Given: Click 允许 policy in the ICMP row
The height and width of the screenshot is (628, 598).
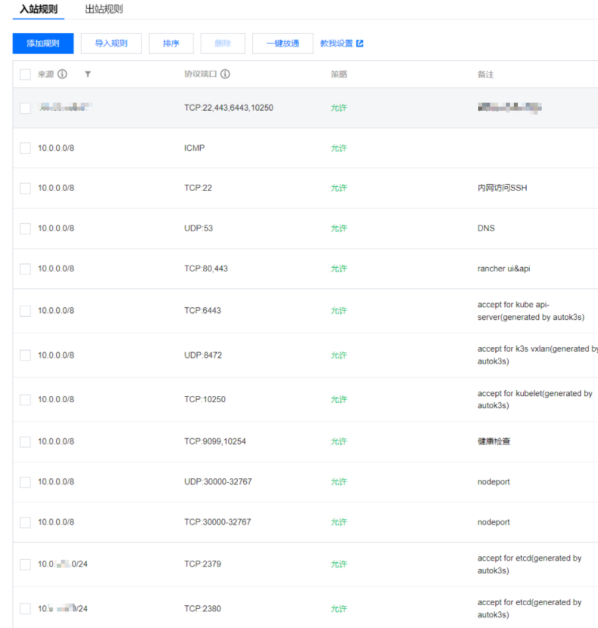Looking at the screenshot, I should [339, 148].
